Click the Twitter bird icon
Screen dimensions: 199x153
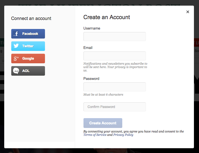pos(16,46)
